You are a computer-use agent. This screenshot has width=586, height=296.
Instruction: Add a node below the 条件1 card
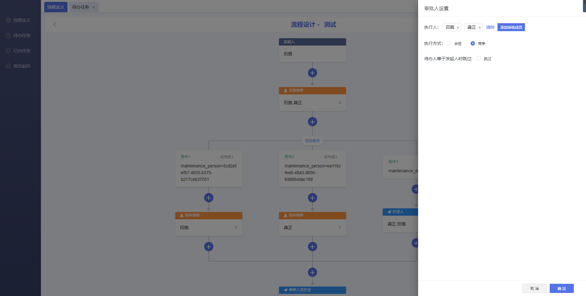click(x=208, y=198)
